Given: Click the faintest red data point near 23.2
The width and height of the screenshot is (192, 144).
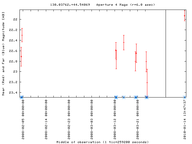Looking at the screenshot, I should point(147,83).
